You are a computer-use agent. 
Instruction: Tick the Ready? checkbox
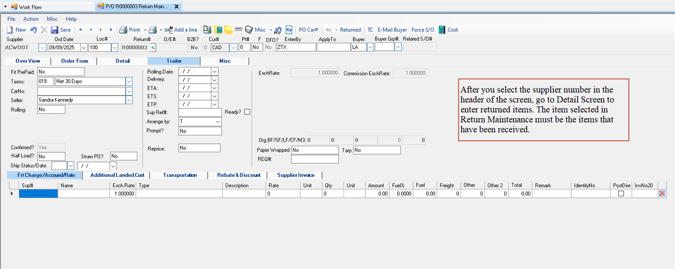(x=247, y=112)
